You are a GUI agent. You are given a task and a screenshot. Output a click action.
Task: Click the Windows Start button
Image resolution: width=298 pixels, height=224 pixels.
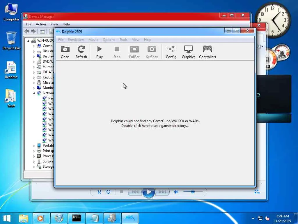[7, 218]
